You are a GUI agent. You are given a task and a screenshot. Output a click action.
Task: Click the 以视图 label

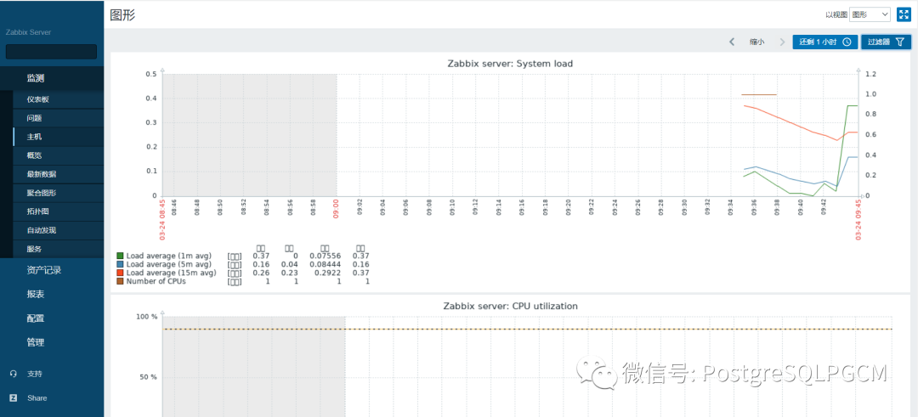point(836,14)
